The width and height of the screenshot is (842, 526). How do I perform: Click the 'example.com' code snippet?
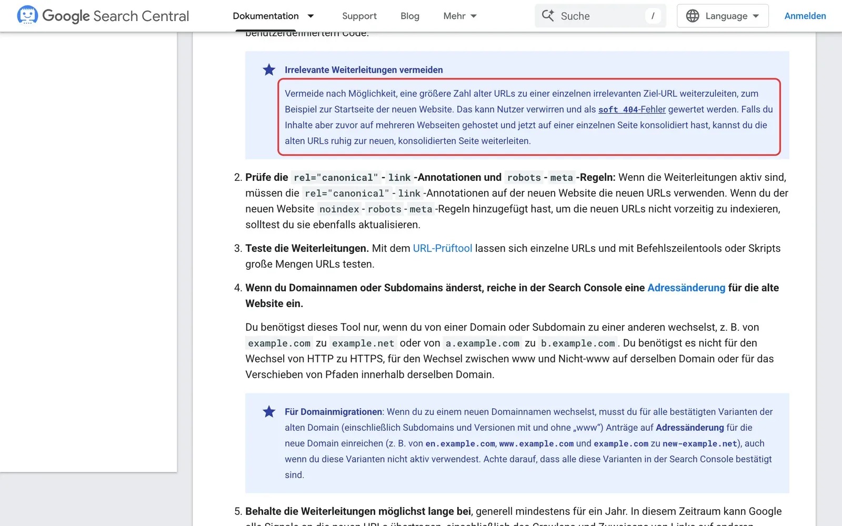click(x=279, y=343)
